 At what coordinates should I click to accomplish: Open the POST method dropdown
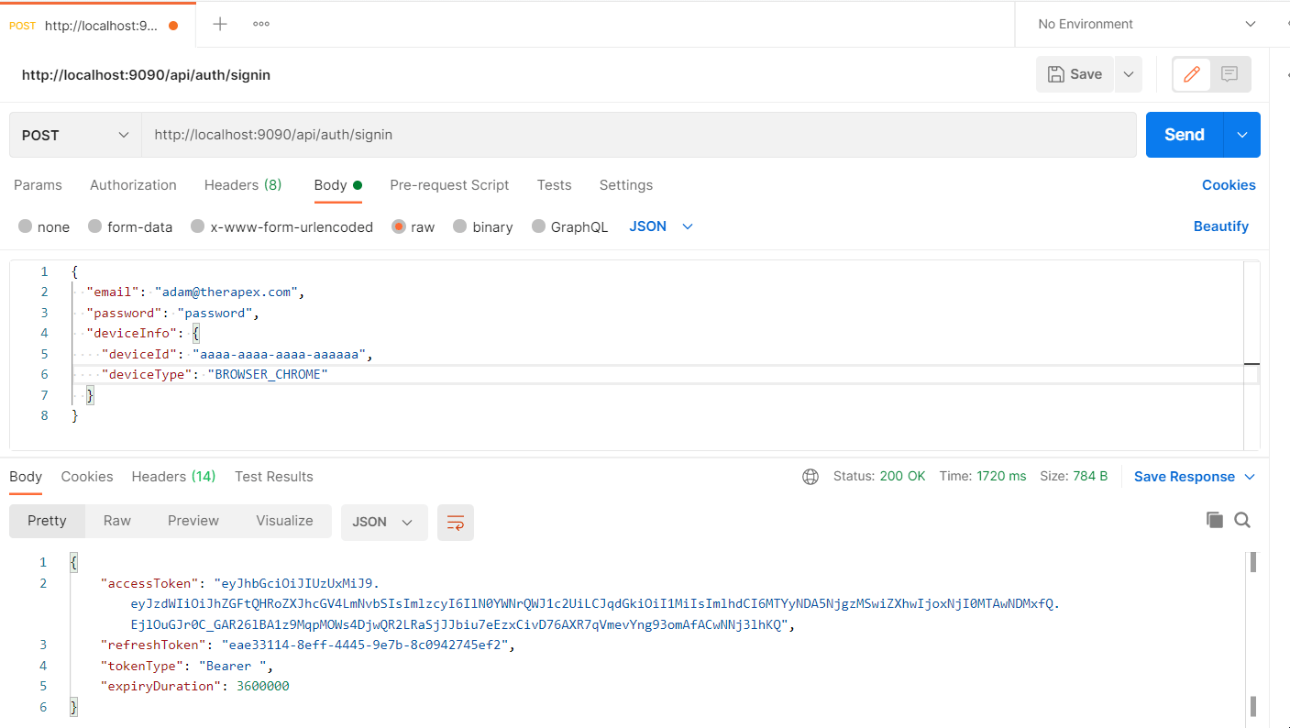tap(74, 135)
